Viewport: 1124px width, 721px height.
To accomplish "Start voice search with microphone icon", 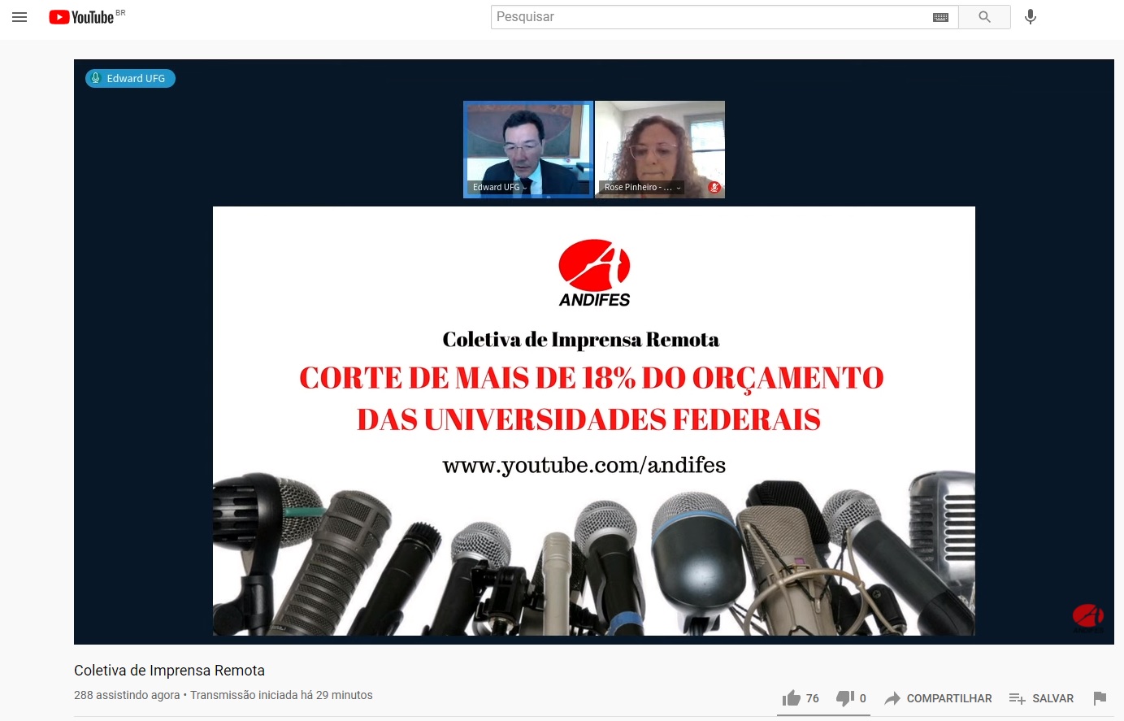I will 1030,17.
